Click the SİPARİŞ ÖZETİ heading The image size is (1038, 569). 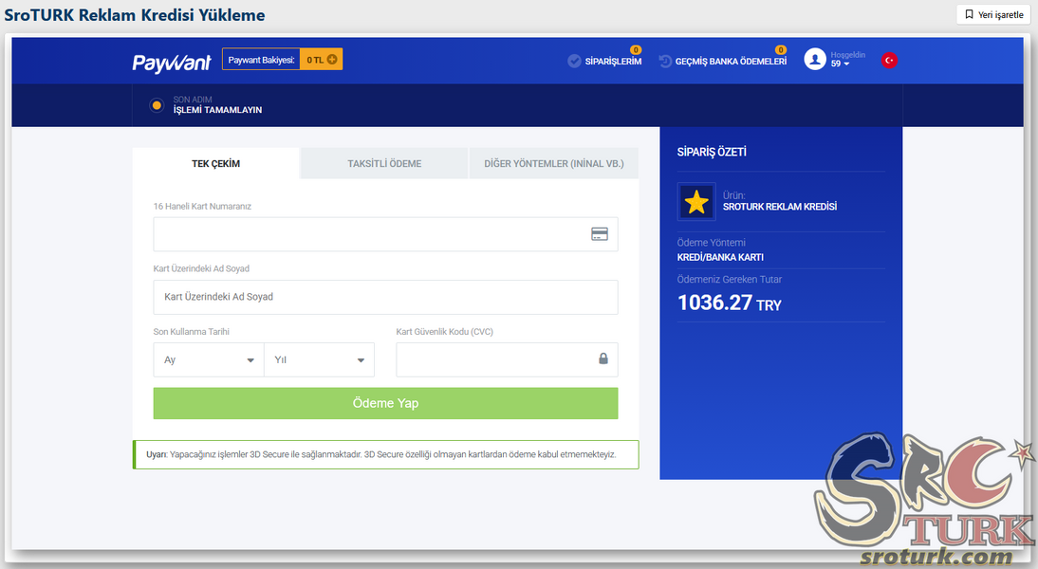pos(712,152)
